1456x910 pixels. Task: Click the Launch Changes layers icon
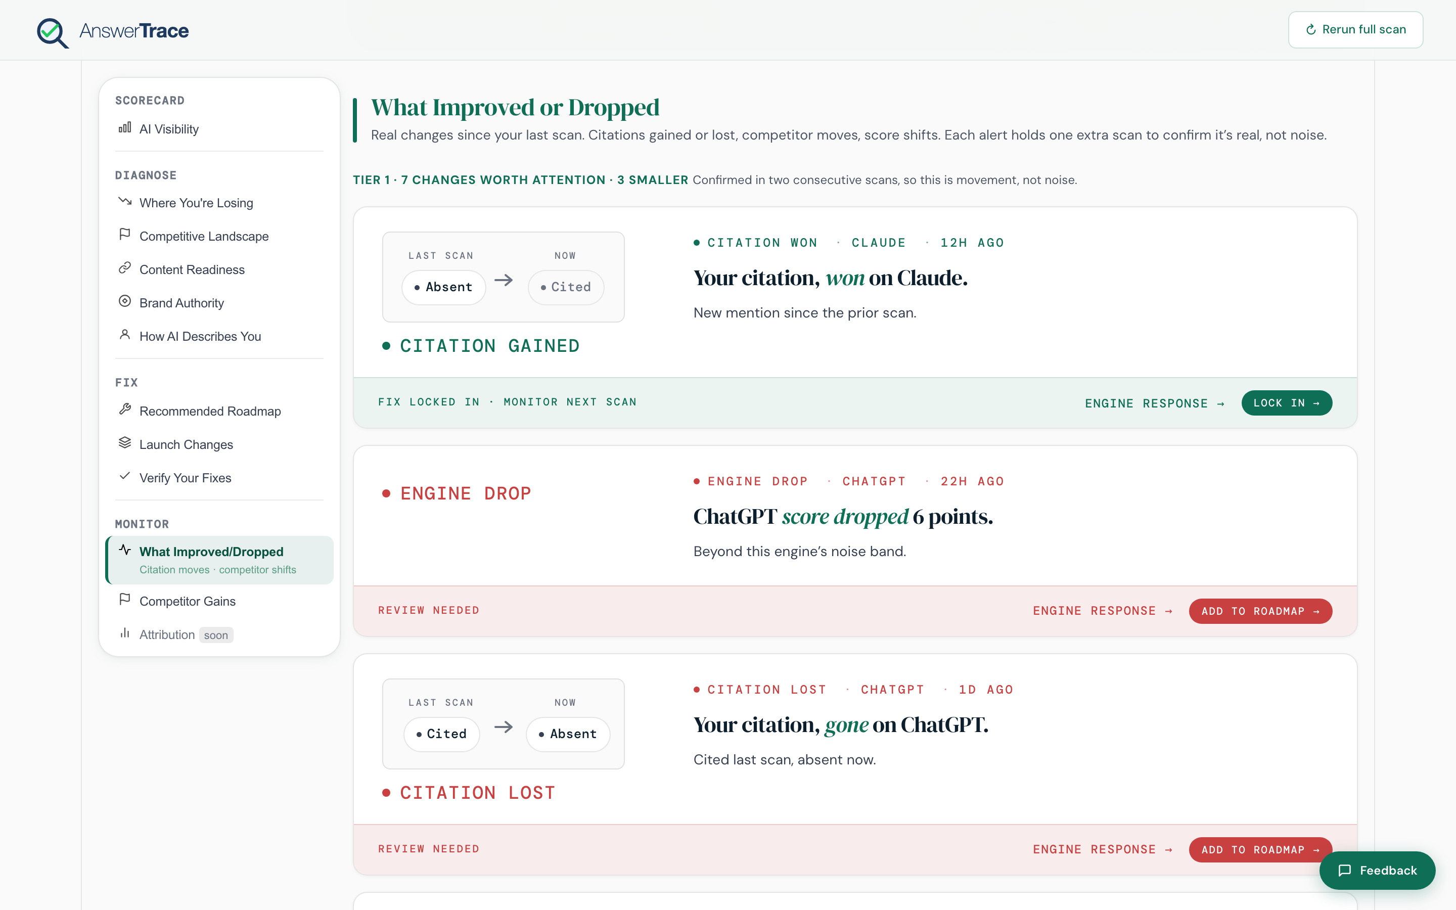point(124,443)
